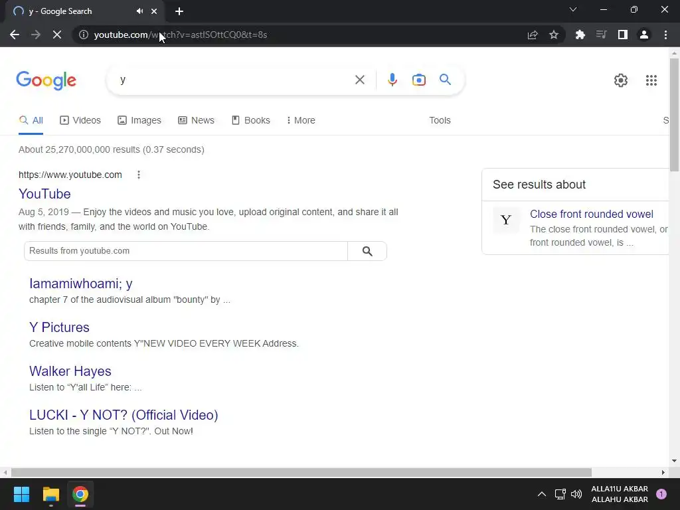Open Google quick settings gear

621,80
